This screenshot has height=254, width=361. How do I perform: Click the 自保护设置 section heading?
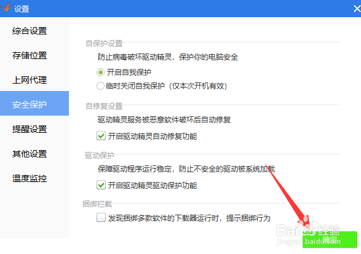(104, 43)
